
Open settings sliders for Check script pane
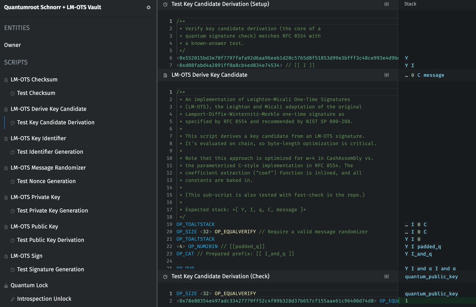pos(387,276)
